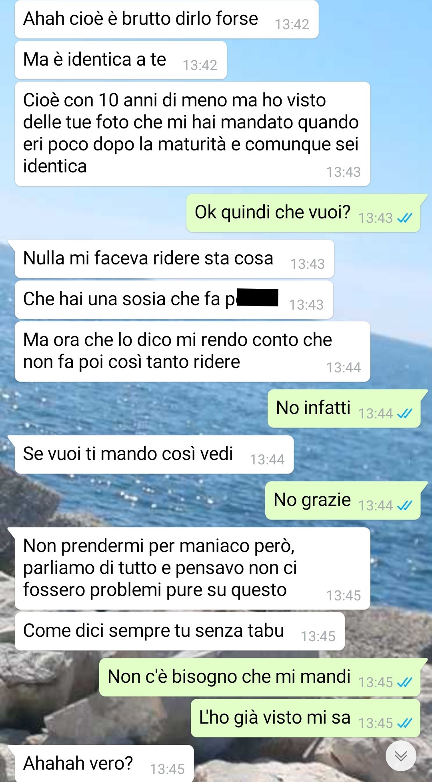The image size is (432, 782).
Task: Tap blue double checkmarks on 'No infatti'
Action: 404,414
